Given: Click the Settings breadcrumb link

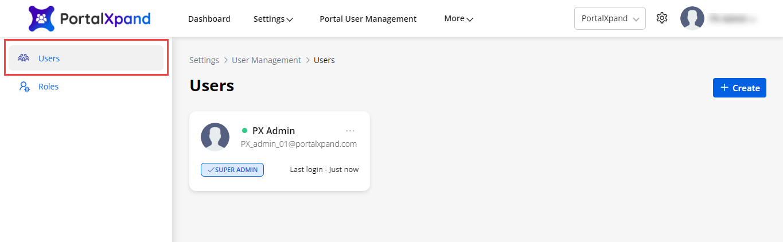Looking at the screenshot, I should coord(204,60).
